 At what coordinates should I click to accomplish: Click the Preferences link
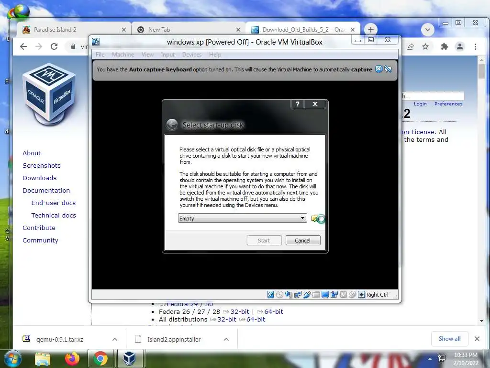pos(448,104)
